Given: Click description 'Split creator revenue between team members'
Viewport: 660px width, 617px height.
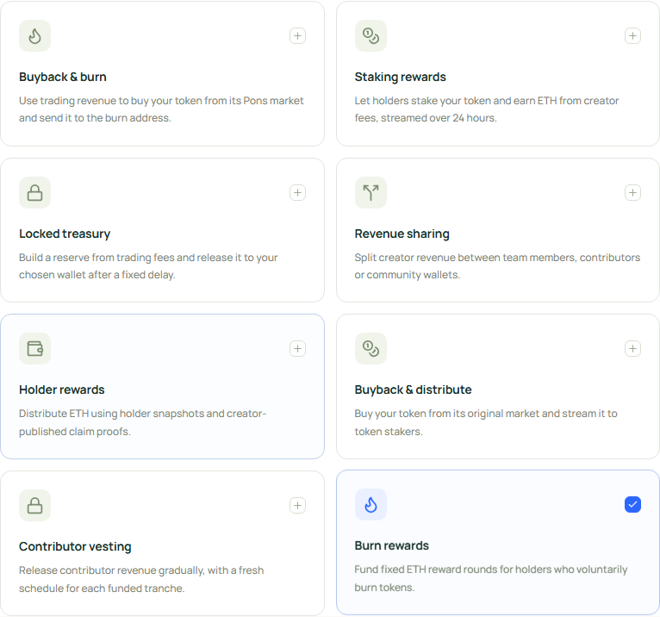Looking at the screenshot, I should click(497, 266).
